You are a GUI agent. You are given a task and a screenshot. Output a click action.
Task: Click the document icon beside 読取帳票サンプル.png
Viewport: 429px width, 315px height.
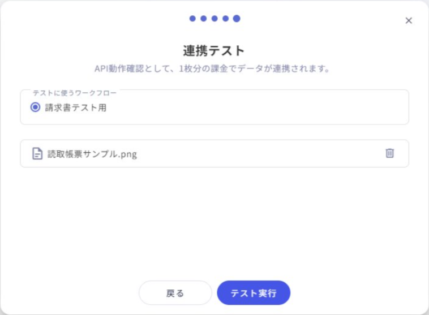click(37, 153)
